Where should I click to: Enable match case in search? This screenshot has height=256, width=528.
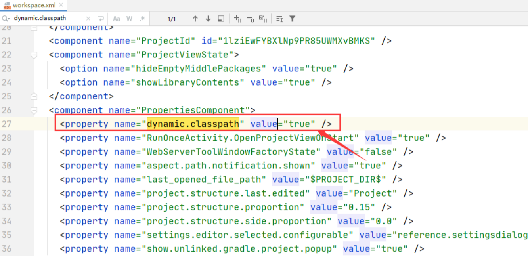coord(117,18)
